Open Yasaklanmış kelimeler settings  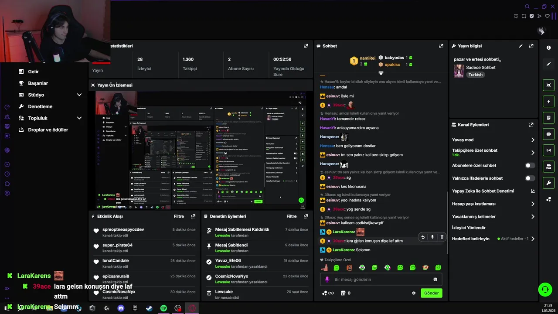pos(532,217)
